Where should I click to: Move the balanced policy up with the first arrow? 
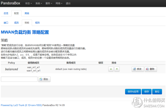[111, 69]
